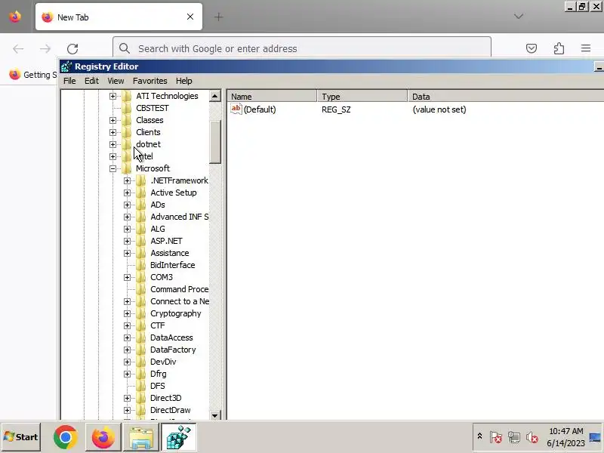Expand the ATI Technologies key
Viewport: 604px width, 453px height.
(112, 96)
